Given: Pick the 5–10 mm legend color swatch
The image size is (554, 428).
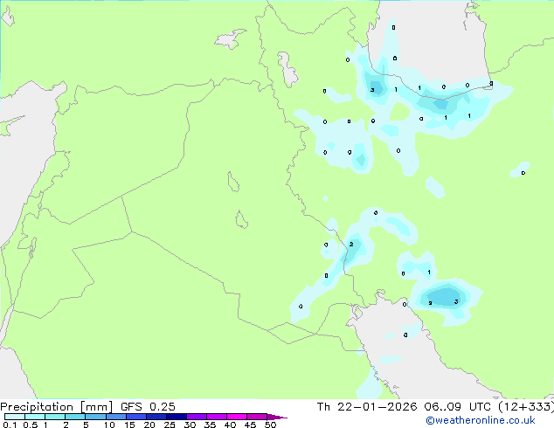Looking at the screenshot, I should (96, 417).
